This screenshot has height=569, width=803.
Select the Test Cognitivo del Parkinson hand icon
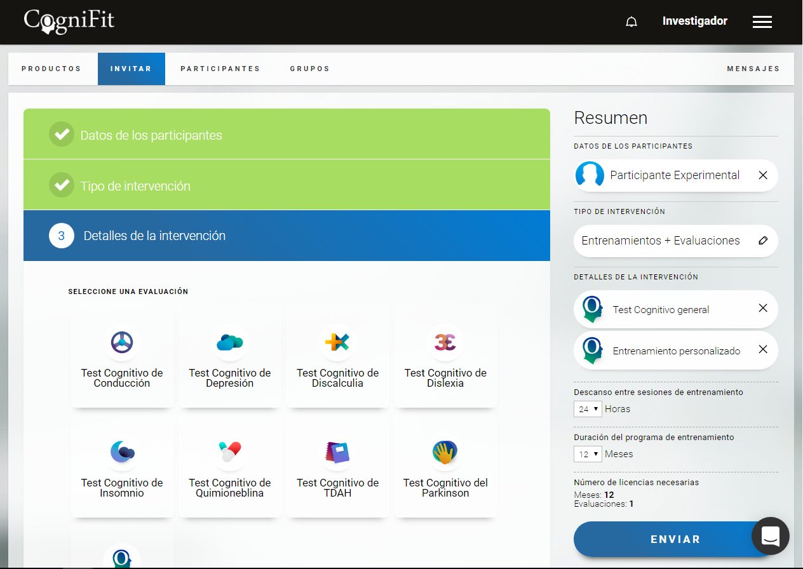click(x=445, y=452)
